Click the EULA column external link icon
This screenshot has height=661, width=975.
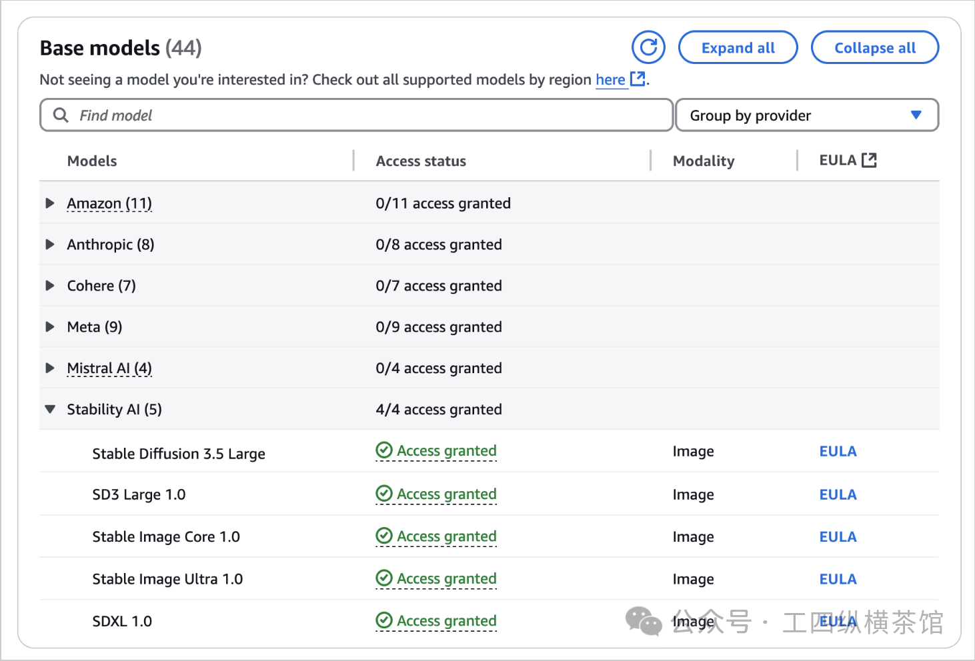868,160
